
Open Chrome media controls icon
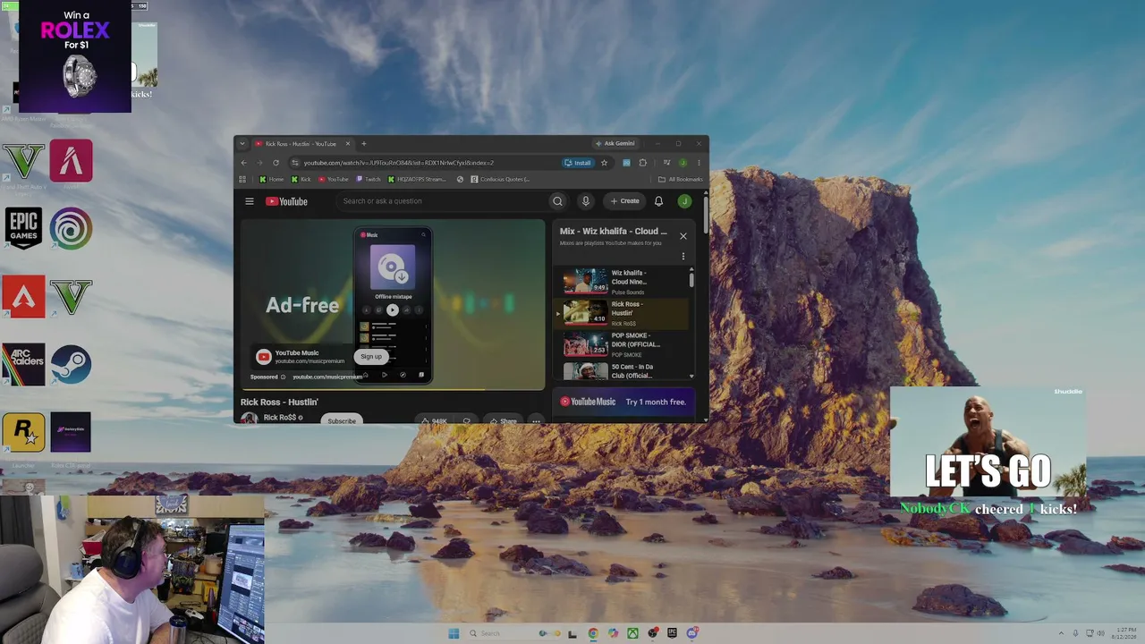tap(666, 163)
